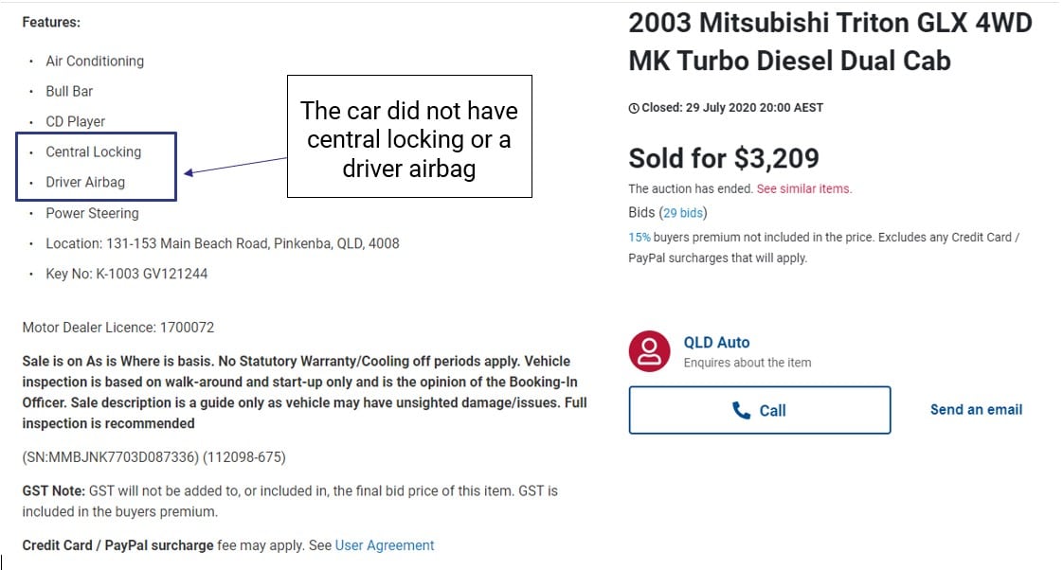Image resolution: width=1063 pixels, height=570 pixels.
Task: Click the clock icon beside Closed date
Action: (x=634, y=108)
